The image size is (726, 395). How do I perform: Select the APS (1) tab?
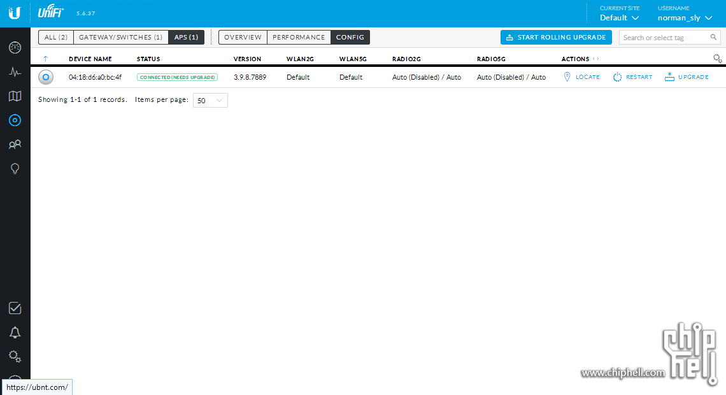coord(186,37)
